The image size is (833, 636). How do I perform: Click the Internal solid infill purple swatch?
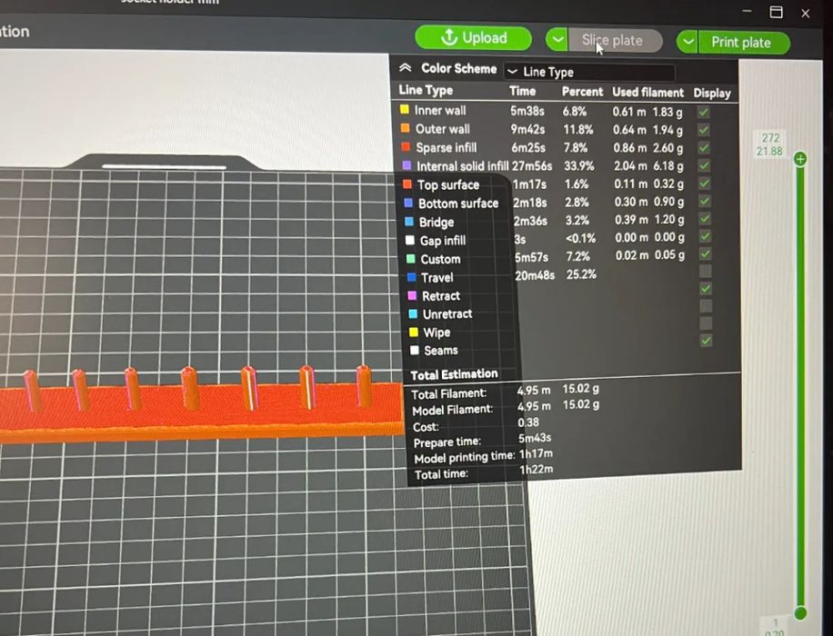tap(406, 165)
